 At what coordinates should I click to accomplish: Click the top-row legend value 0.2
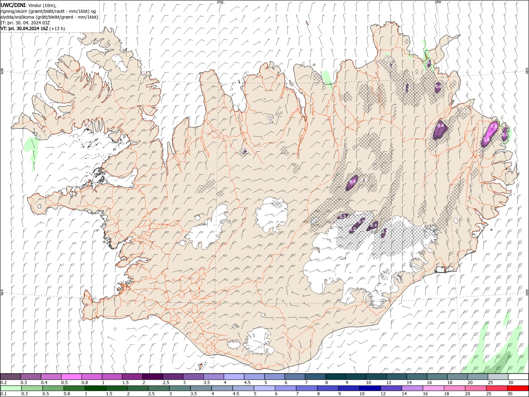click(x=3, y=383)
